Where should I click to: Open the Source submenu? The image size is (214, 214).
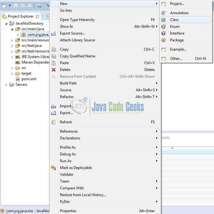(105, 90)
